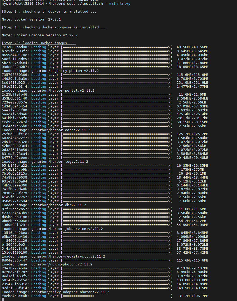Click progress value 31.2MB/106.7MB
The width and height of the screenshot is (237, 301).
[194, 296]
